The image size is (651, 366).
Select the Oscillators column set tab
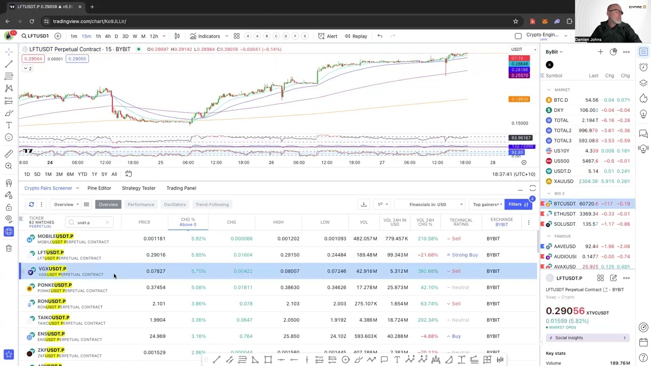175,204
